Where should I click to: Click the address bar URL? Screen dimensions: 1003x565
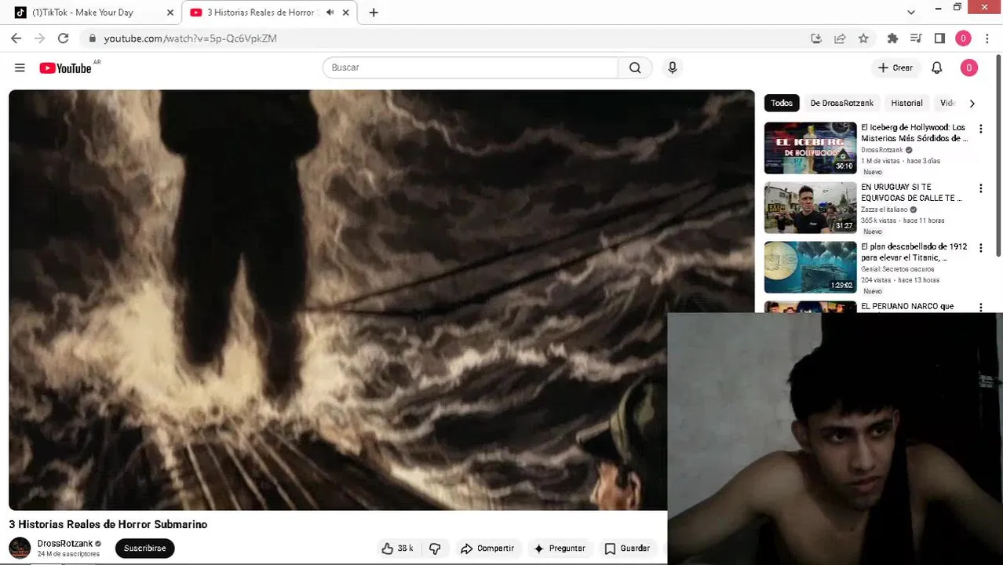tap(191, 38)
